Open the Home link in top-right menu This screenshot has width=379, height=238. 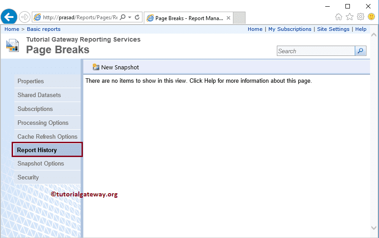[x=255, y=29]
